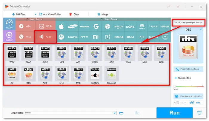Screen dimensions: 209x121
Task: Expand the output folder path dropdown
Action: point(115,113)
